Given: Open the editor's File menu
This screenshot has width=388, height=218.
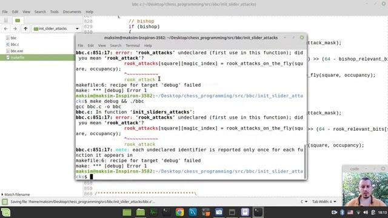Looking at the screenshot, I should pyautogui.click(x=5, y=12).
